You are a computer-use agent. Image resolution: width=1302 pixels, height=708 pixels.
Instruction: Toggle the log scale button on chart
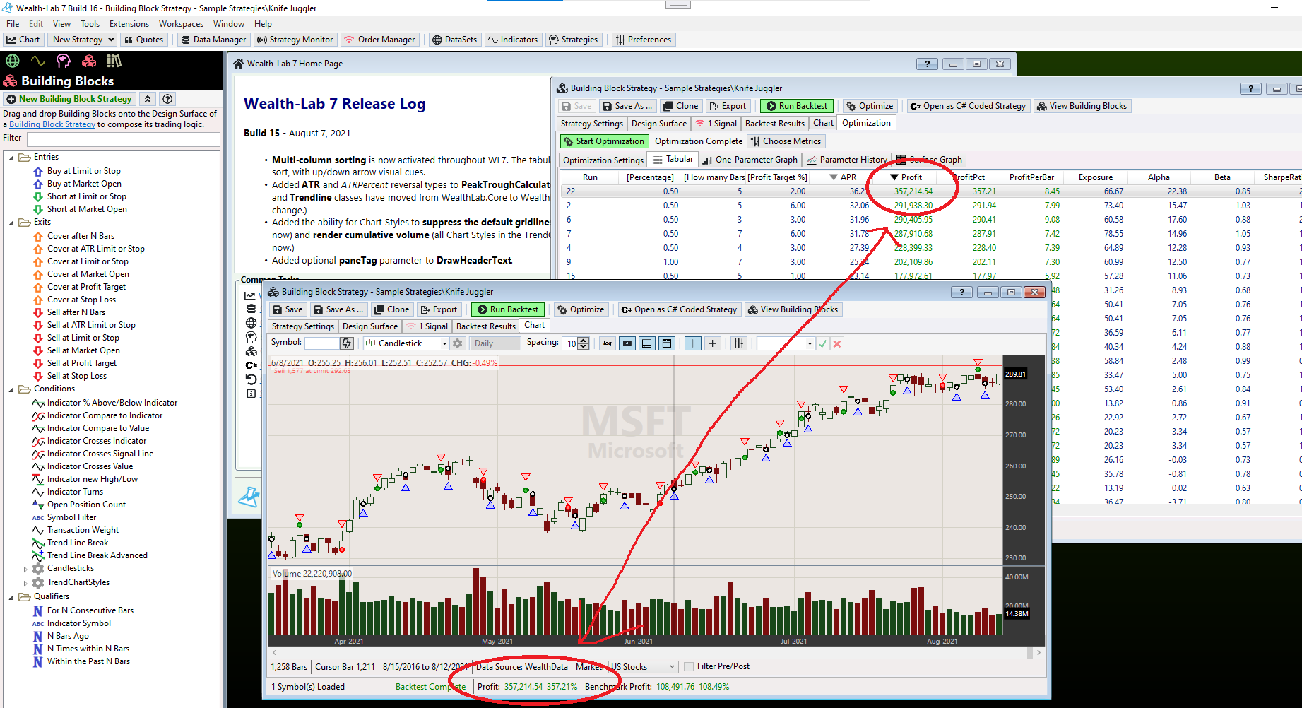pyautogui.click(x=607, y=343)
